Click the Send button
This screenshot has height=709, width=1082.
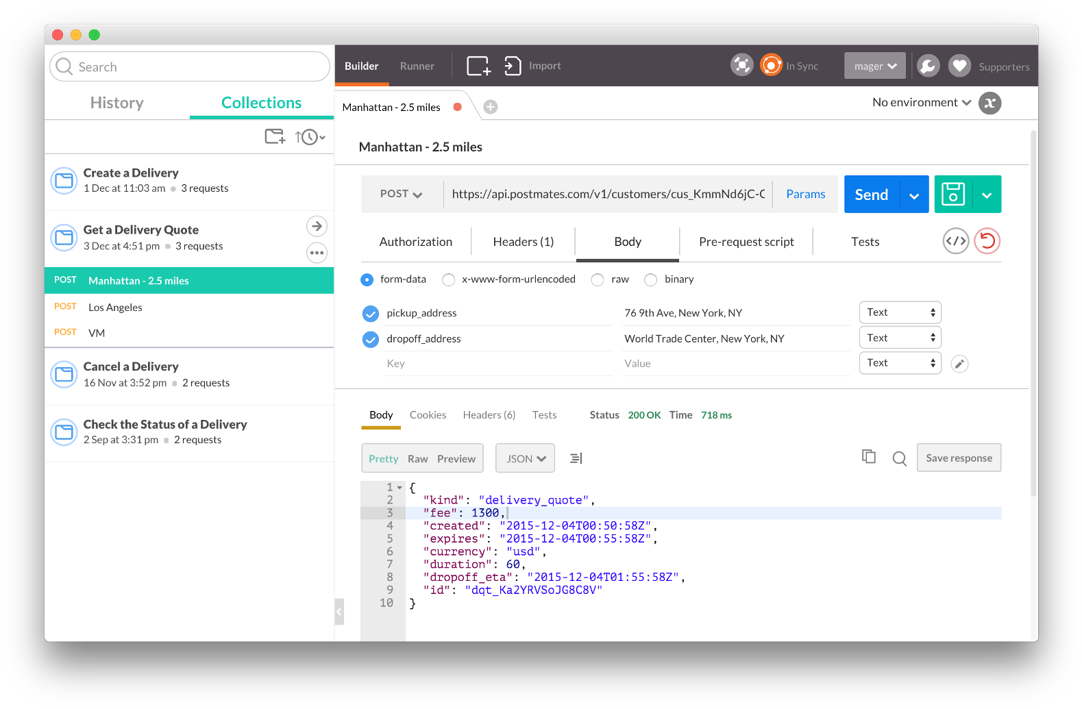coord(872,195)
